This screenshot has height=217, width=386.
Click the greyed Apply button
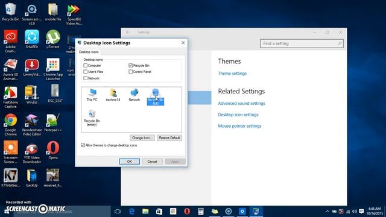[175, 162]
